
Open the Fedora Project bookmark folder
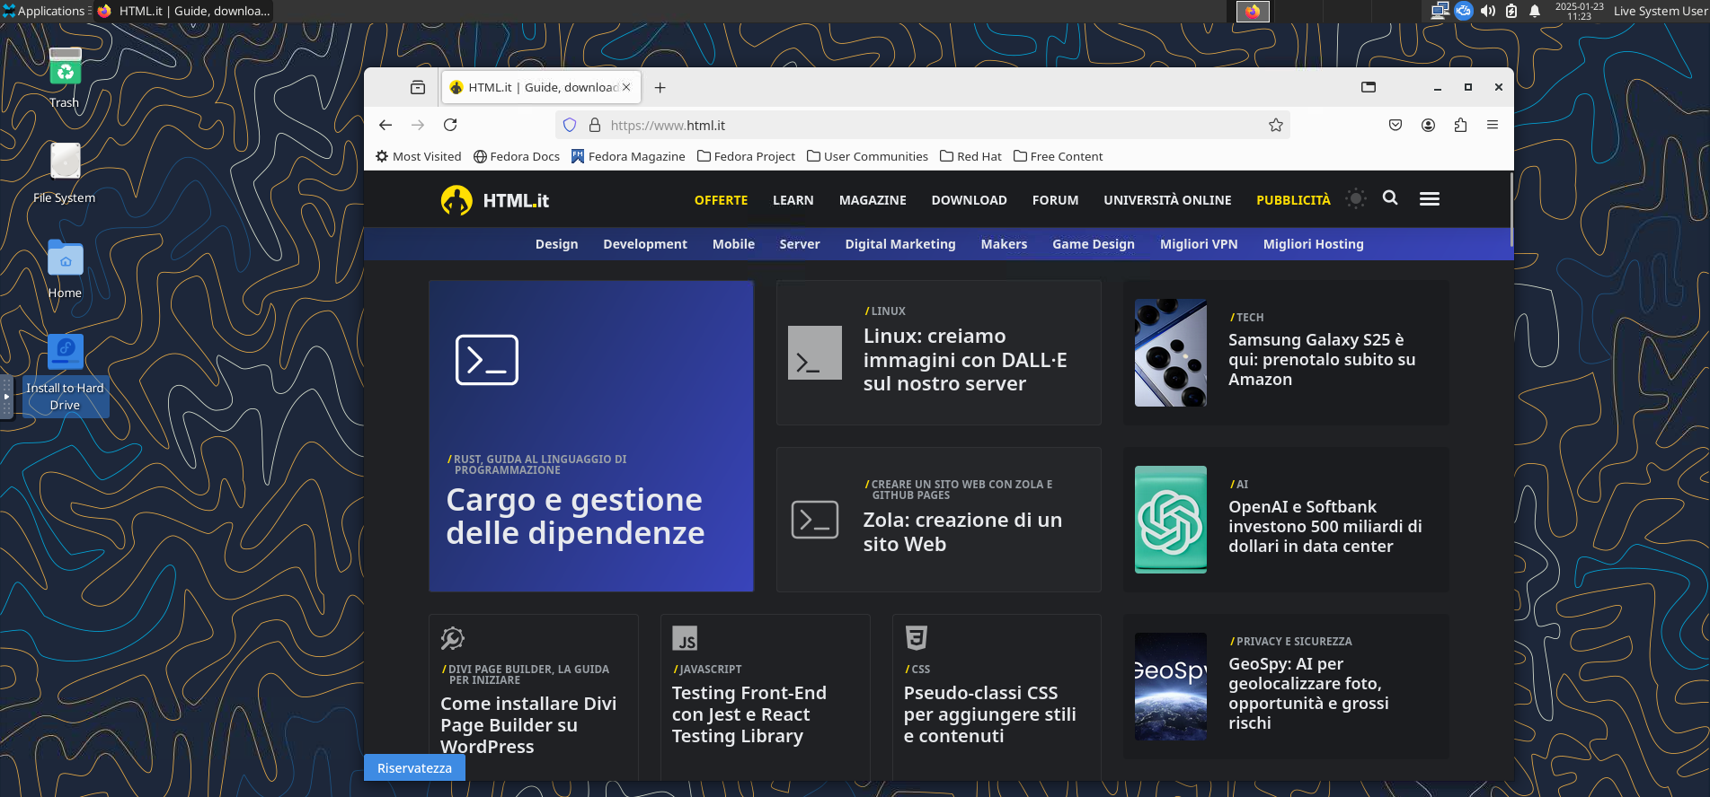(x=746, y=156)
